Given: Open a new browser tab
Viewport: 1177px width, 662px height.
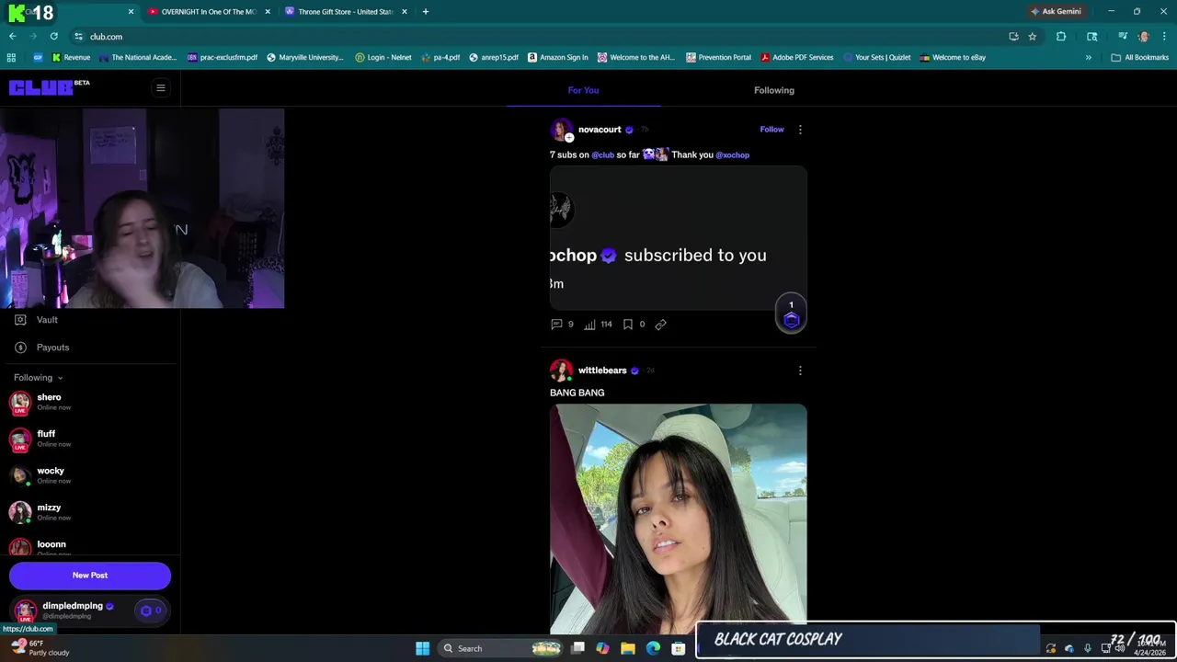Looking at the screenshot, I should (x=425, y=12).
